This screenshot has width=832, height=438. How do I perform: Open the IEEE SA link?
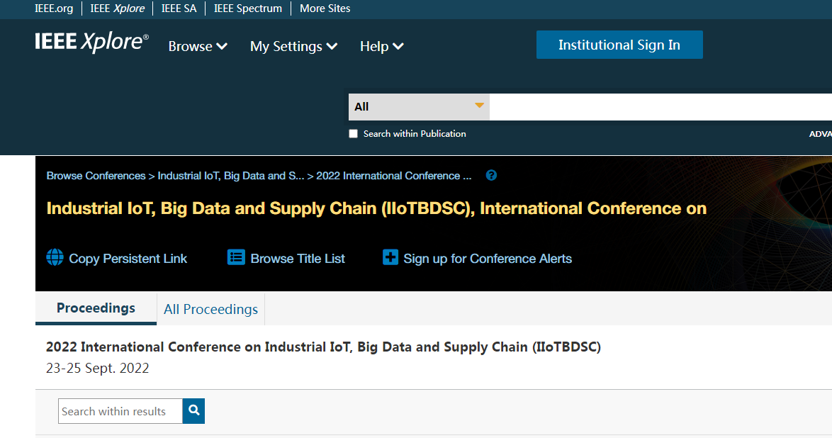pos(179,9)
